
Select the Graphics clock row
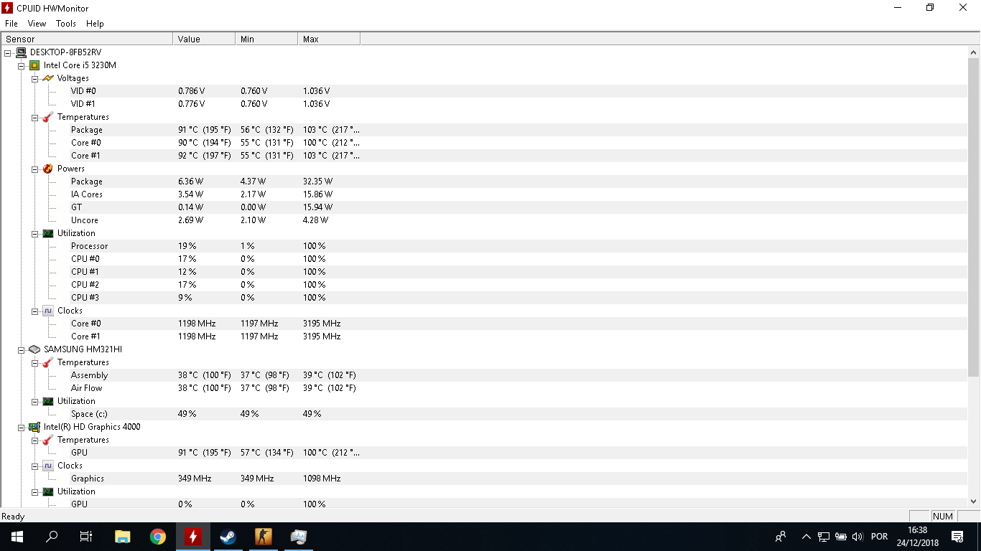(x=484, y=479)
